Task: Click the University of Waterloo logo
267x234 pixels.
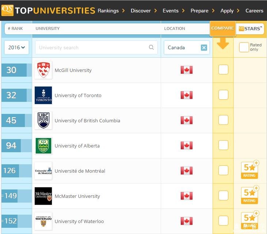Action: (43, 221)
